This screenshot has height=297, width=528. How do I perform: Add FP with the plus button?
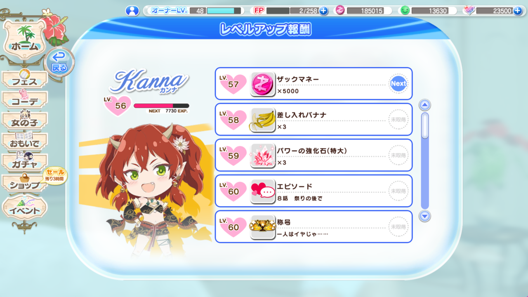[x=323, y=11]
